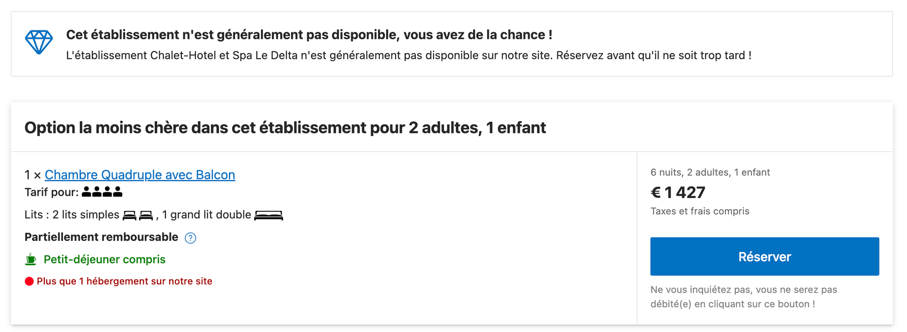Click the second single bed icon
The image size is (907, 332).
(x=146, y=215)
